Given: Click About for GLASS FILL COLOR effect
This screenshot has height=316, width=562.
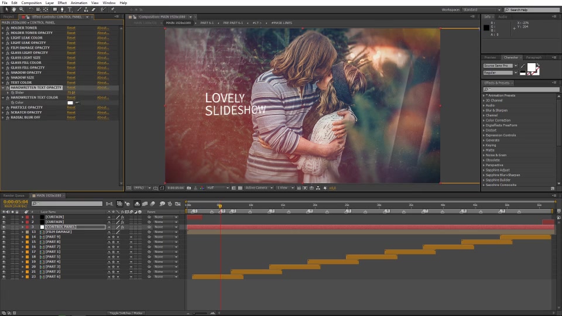Looking at the screenshot, I should point(103,63).
